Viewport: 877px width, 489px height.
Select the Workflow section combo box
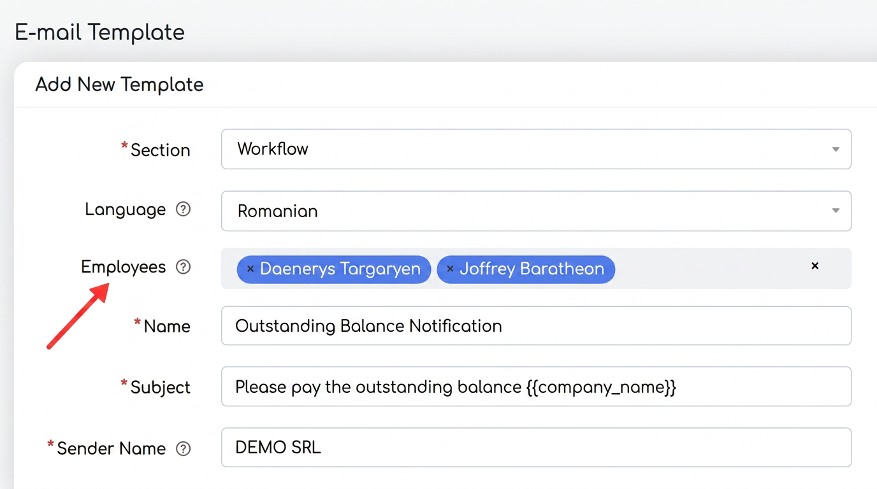[x=536, y=149]
